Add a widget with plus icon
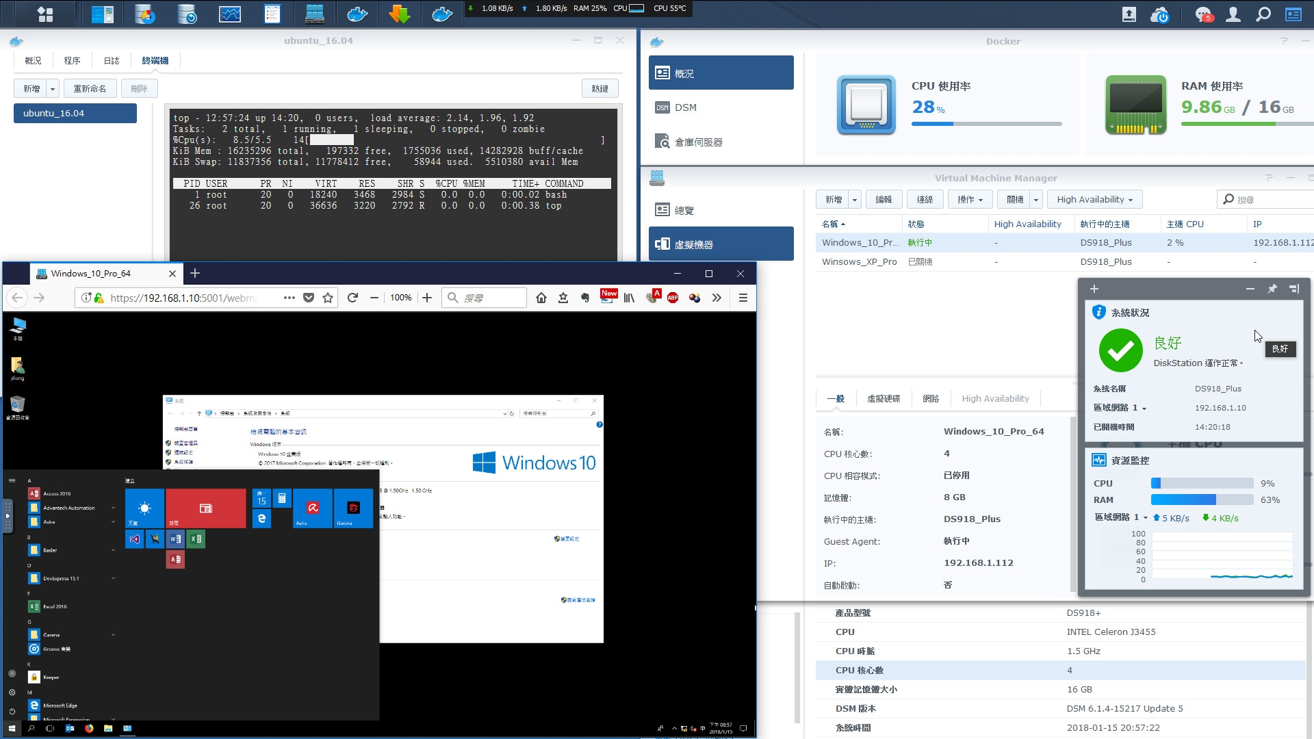 click(x=1094, y=289)
